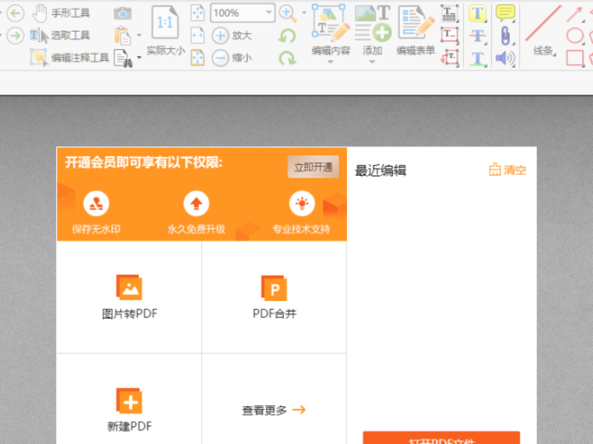This screenshot has height=444, width=593.
Task: Activate the Select tool (选取工具)
Action: (x=60, y=36)
